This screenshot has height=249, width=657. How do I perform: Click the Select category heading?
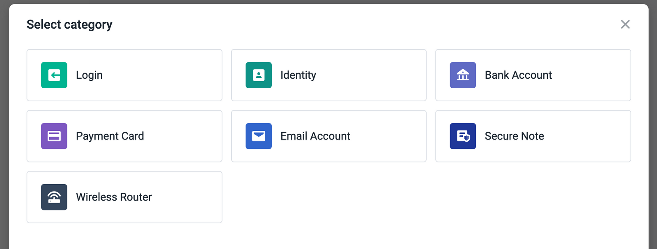tap(69, 25)
